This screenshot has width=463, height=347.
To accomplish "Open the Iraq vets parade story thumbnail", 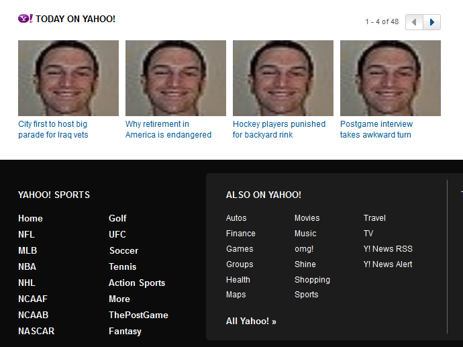I will pos(68,78).
